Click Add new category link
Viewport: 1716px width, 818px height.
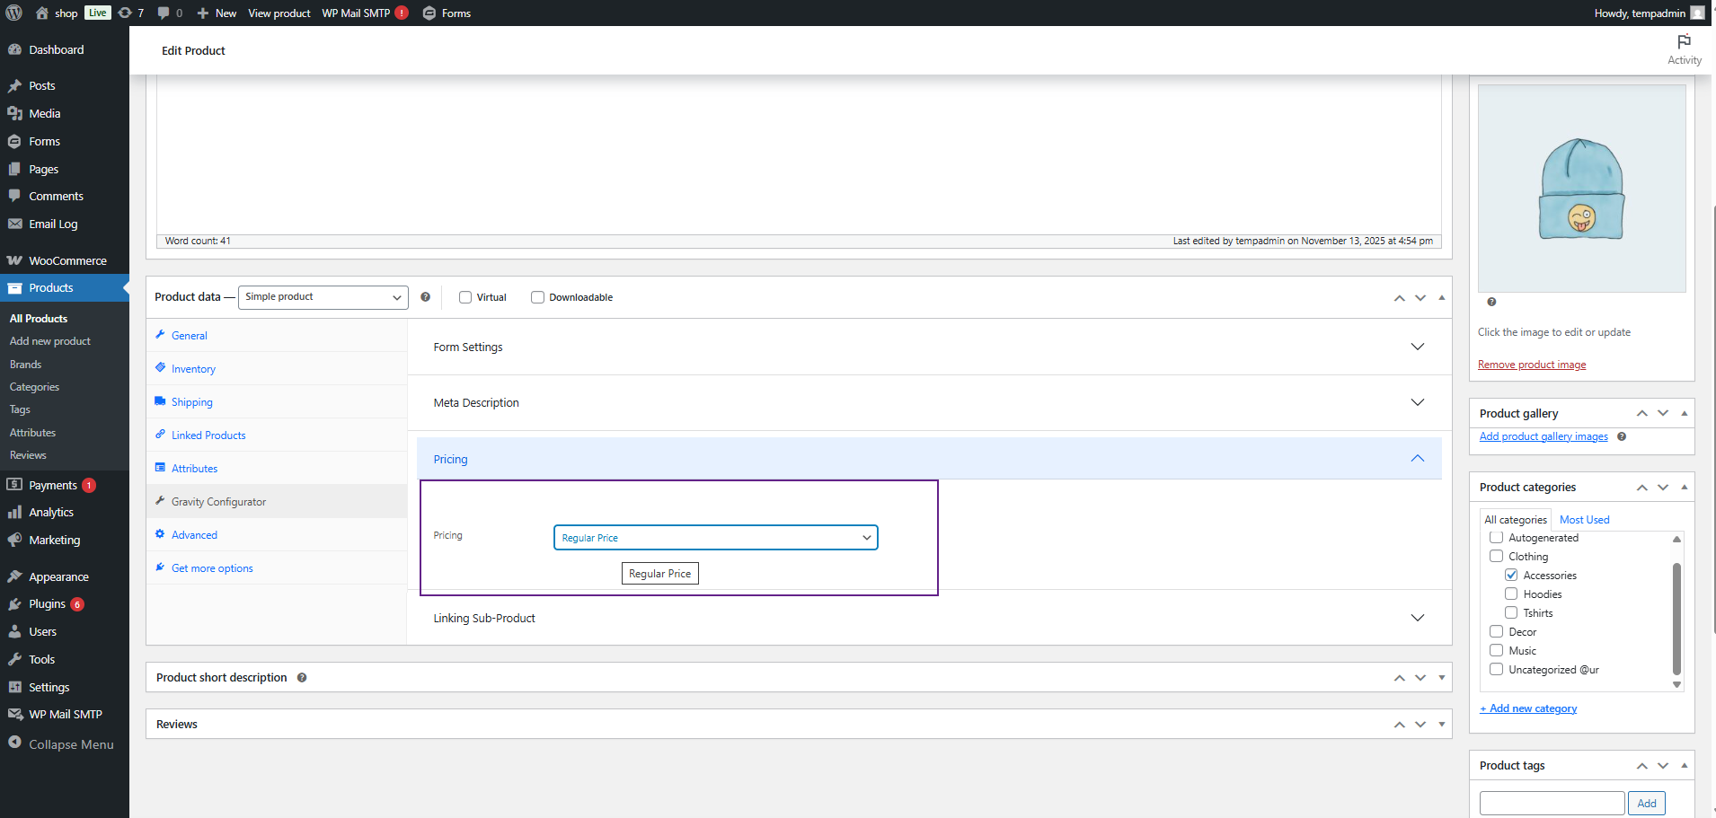pos(1532,708)
